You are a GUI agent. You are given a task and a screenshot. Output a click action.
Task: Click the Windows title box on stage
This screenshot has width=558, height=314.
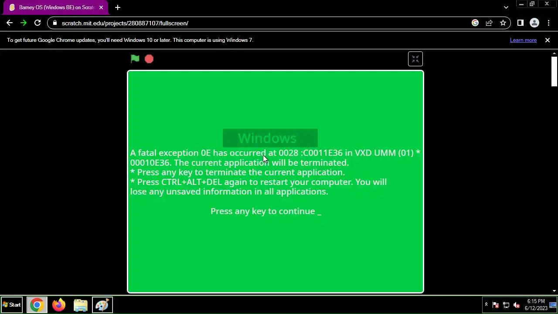[x=270, y=138]
